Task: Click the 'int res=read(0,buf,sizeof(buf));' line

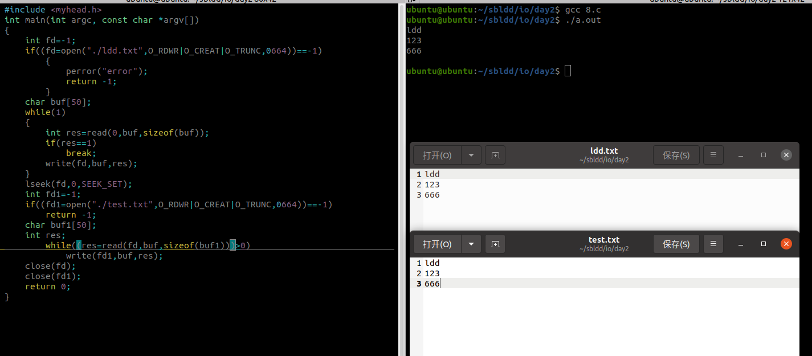Action: coord(127,133)
